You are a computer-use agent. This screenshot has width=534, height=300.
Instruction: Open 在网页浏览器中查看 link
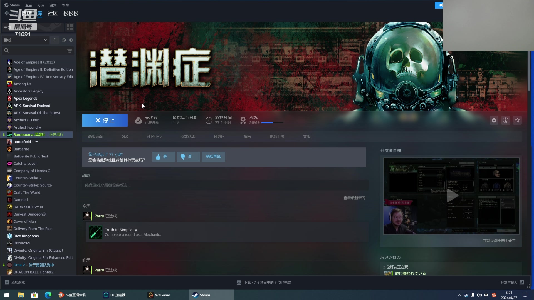(499, 241)
